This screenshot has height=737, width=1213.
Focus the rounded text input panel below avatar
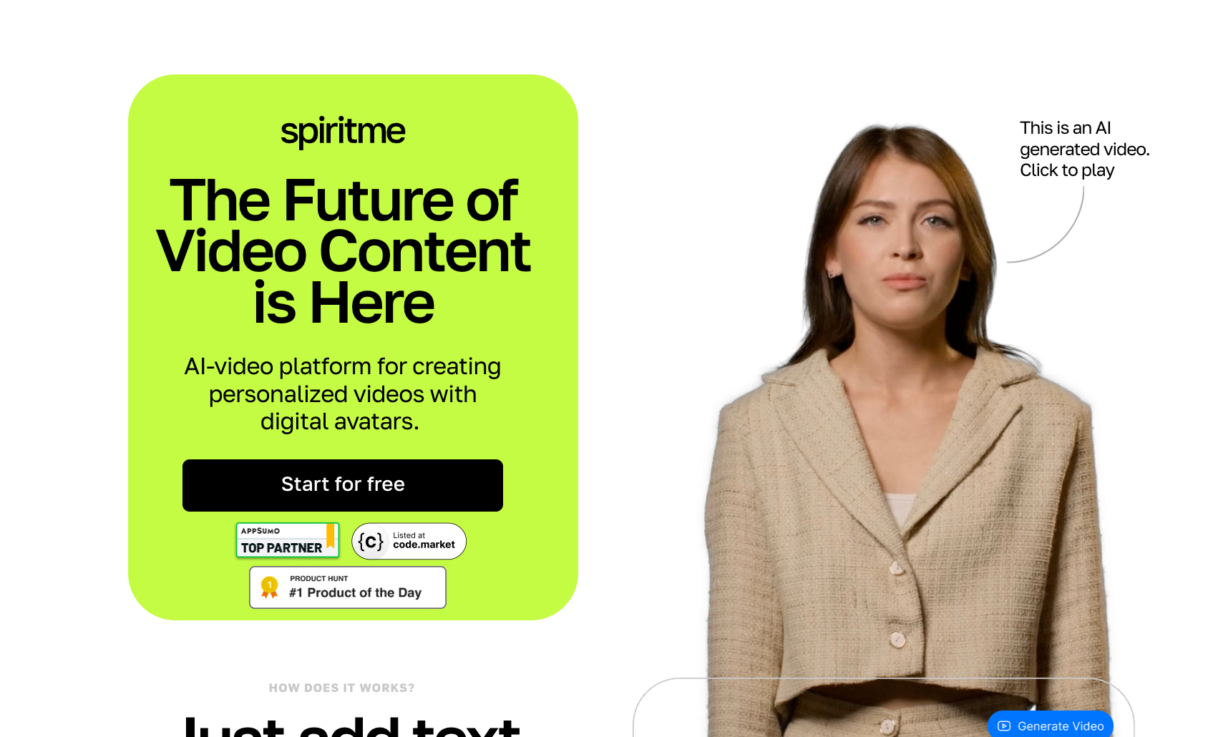click(x=883, y=708)
